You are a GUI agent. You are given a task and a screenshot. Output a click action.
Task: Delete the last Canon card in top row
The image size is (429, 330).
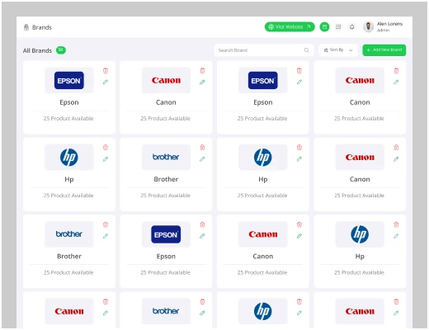[x=396, y=71]
